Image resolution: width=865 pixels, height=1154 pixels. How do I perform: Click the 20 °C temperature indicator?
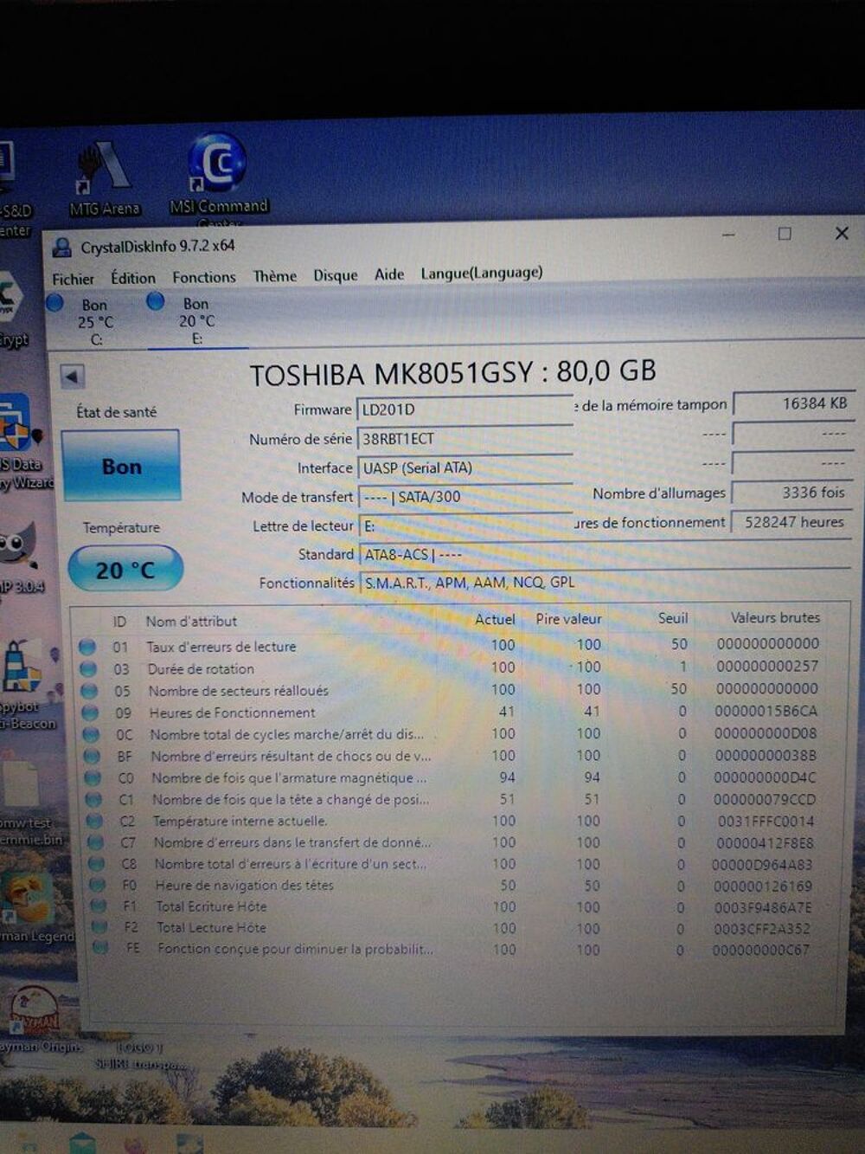click(125, 570)
